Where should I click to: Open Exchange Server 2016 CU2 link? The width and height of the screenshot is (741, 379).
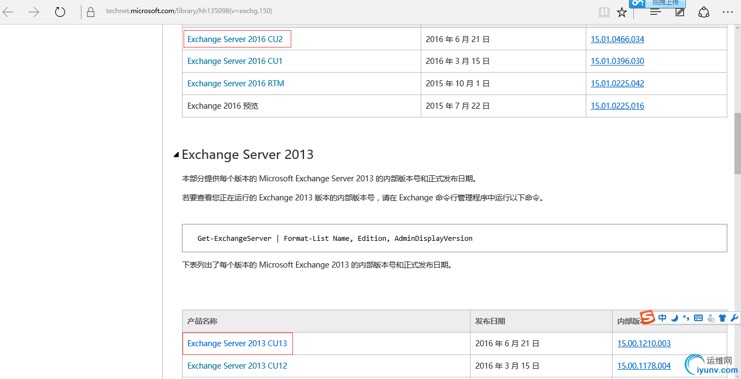click(x=235, y=39)
